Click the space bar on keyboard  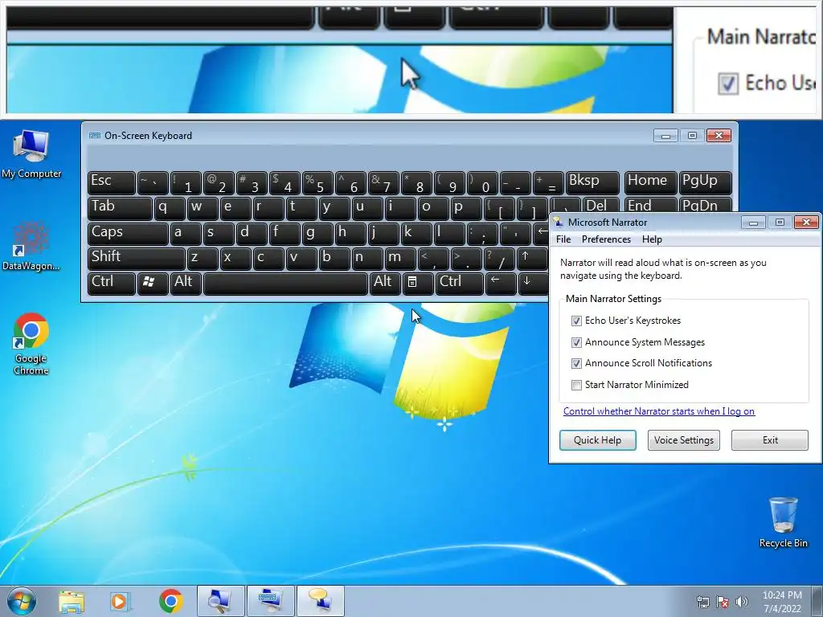(285, 284)
